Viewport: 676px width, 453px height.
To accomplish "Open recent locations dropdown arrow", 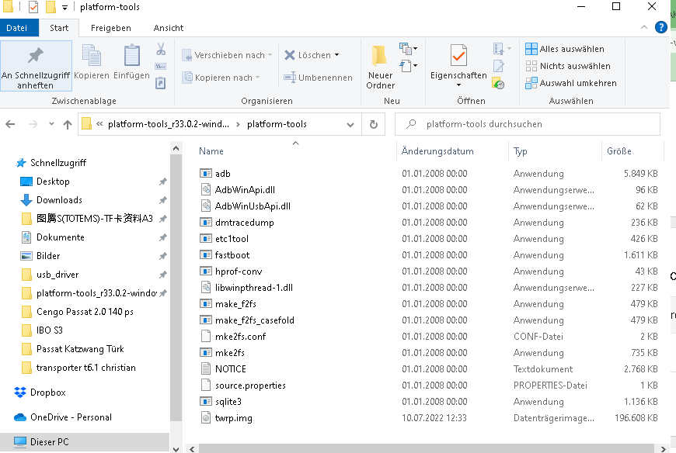I will pyautogui.click(x=52, y=124).
